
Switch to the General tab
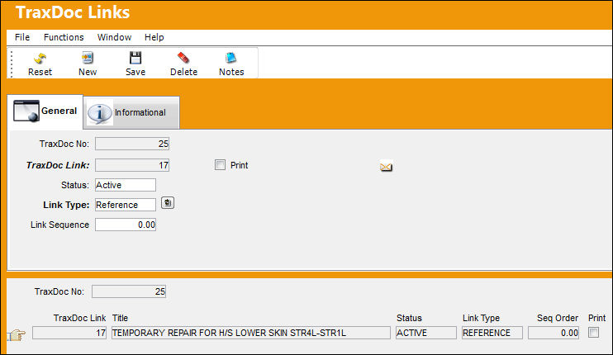(45, 111)
